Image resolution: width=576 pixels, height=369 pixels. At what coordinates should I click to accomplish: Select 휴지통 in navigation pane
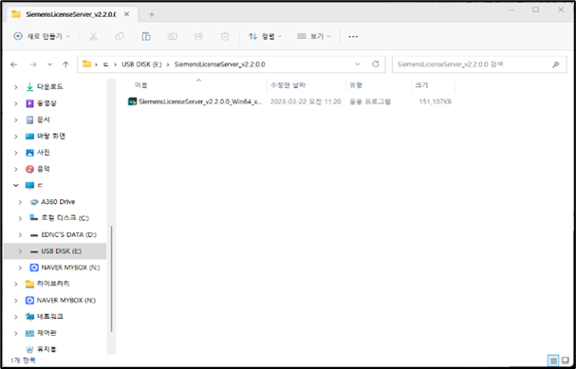(x=46, y=349)
